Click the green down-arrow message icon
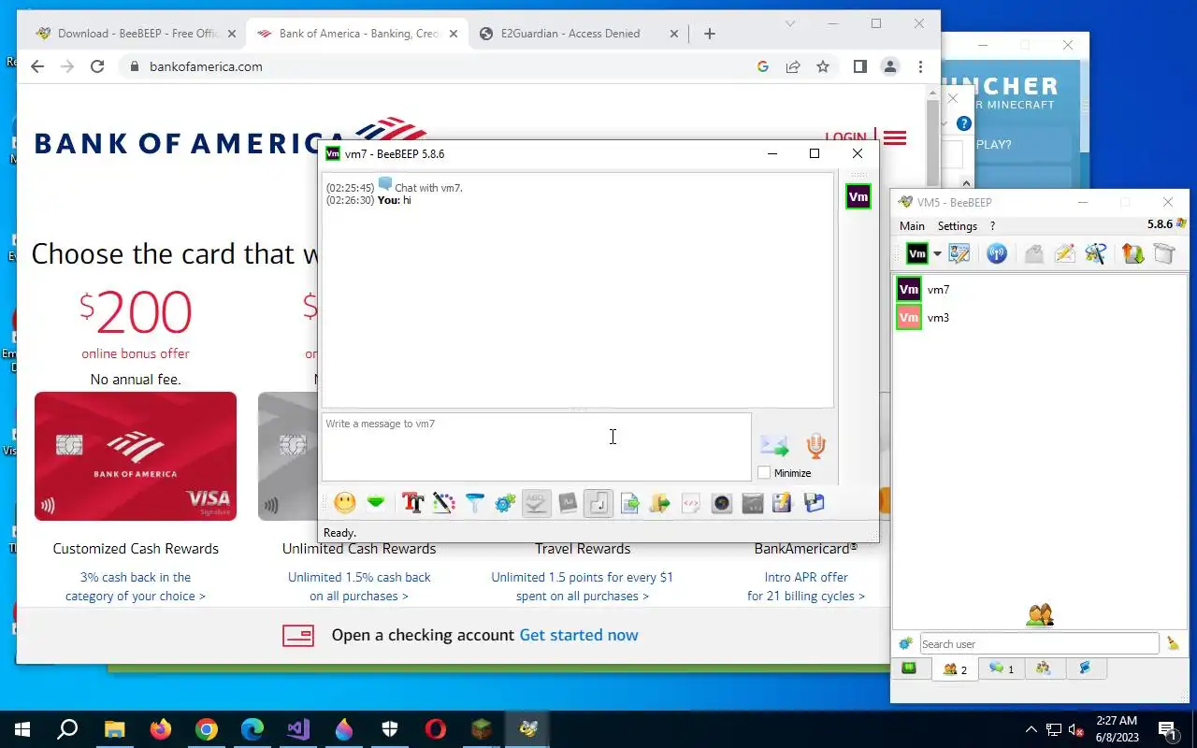This screenshot has height=748, width=1197. pos(376,503)
